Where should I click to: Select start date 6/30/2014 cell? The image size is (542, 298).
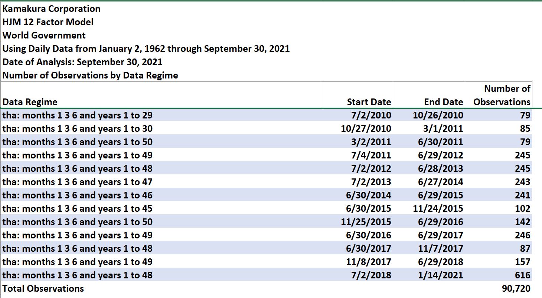369,195
